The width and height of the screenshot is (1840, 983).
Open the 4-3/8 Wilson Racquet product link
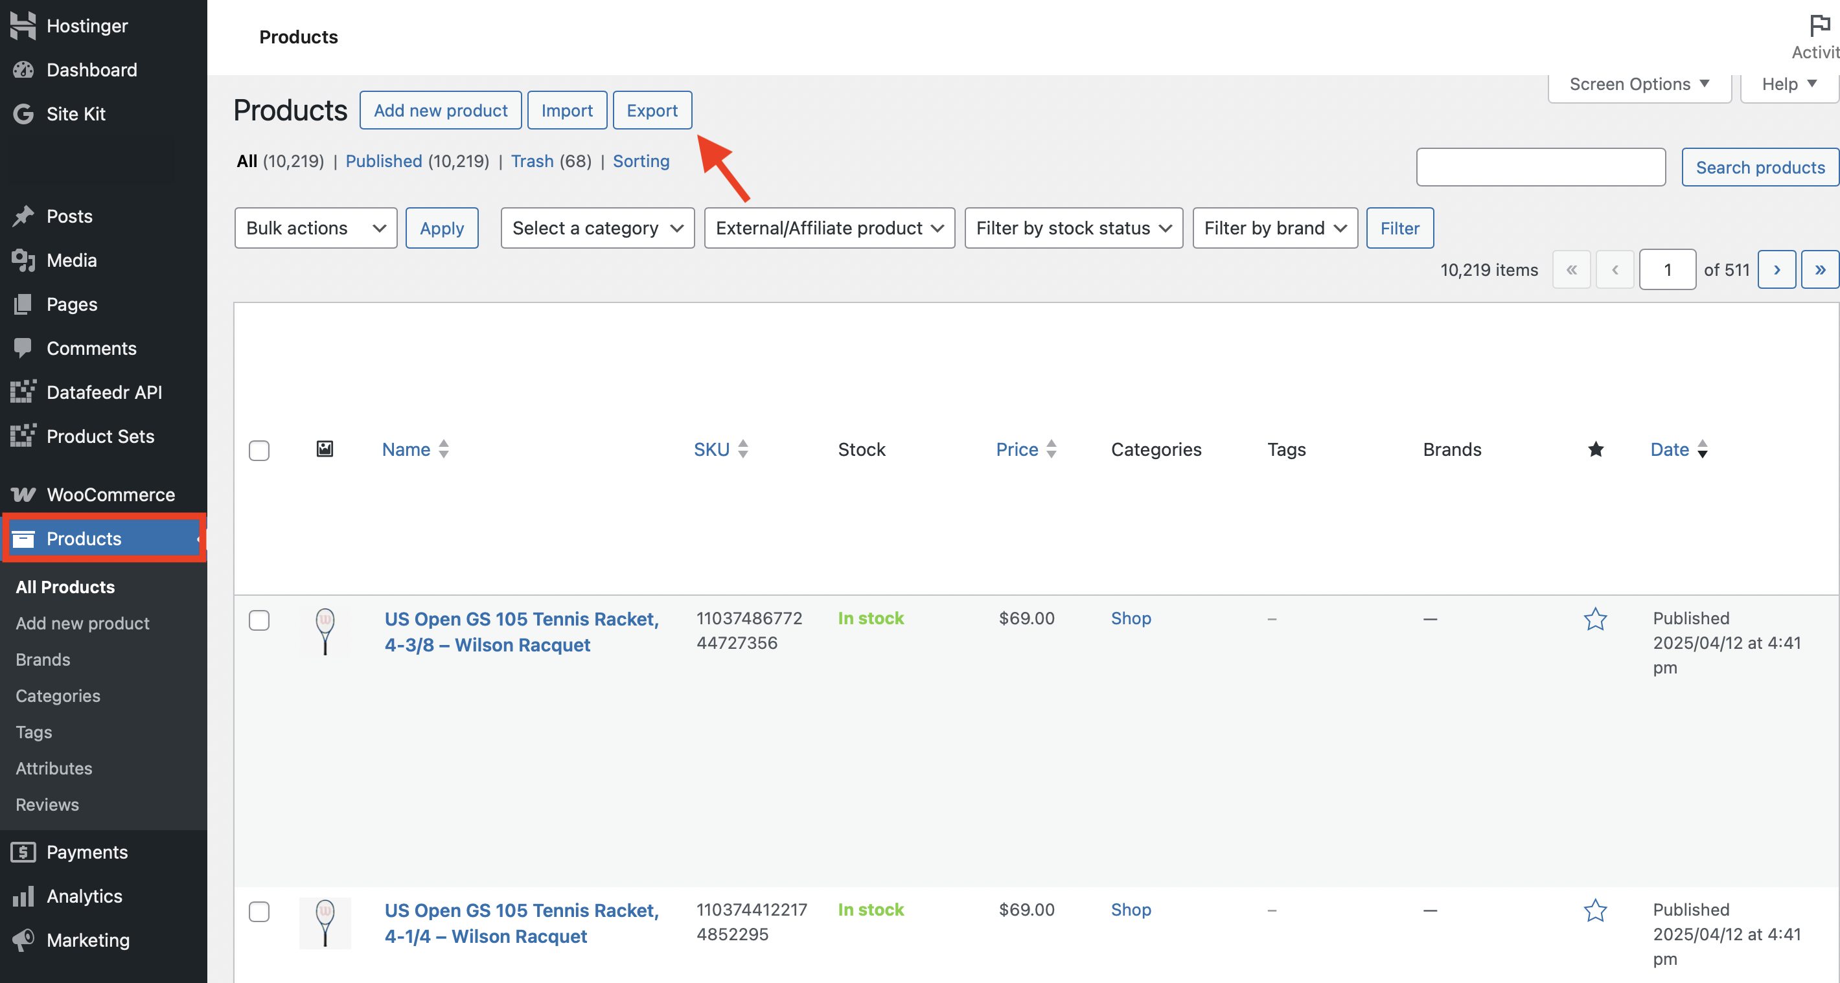[x=522, y=632]
